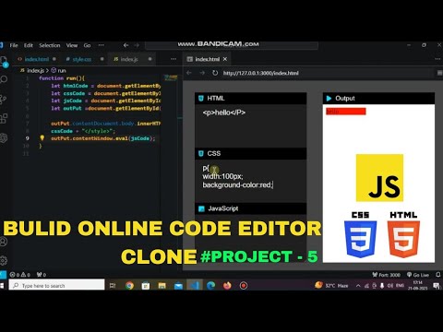Screen dimensions: 443x332
Task: Click Port: 3000 in status bar
Action: (387, 275)
